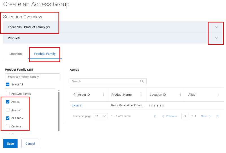The width and height of the screenshot is (226, 153).
Task: Check the Centera product family
Action: (x=8, y=127)
